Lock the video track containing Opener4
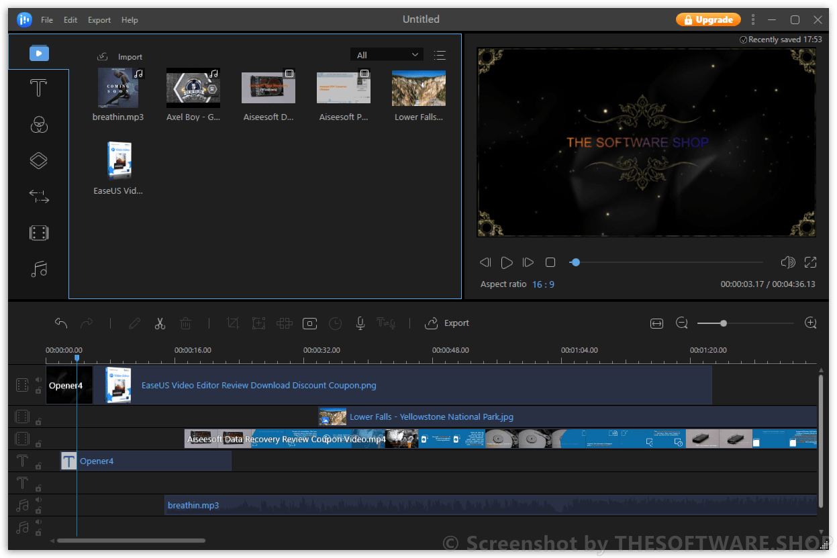The image size is (837, 558). pyautogui.click(x=38, y=390)
